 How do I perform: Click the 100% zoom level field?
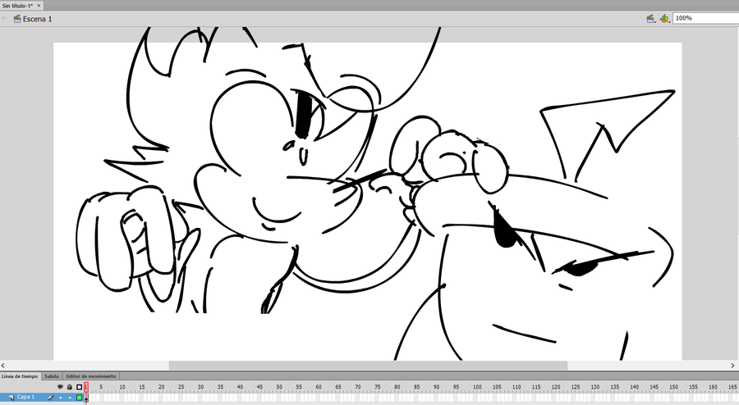pyautogui.click(x=705, y=18)
